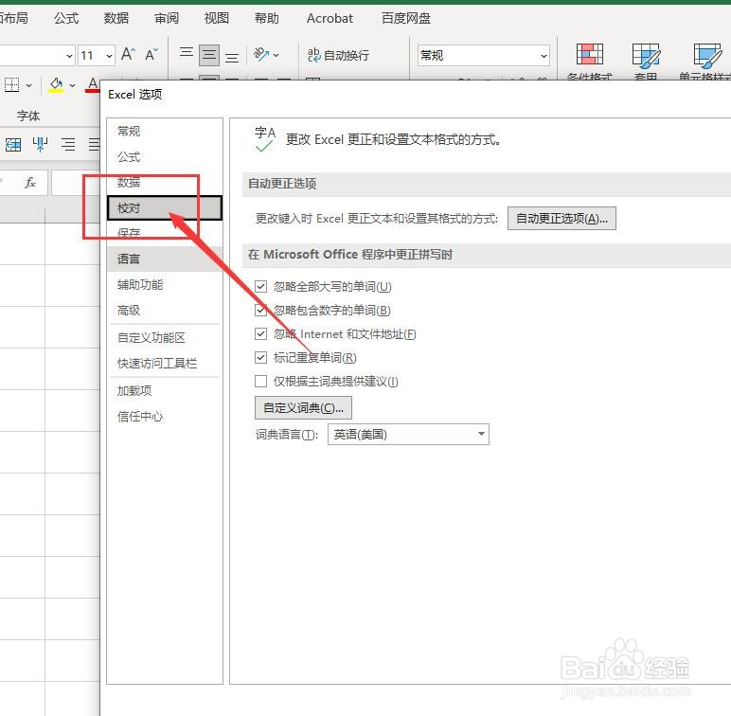
Task: Select 保存 in options sidebar
Action: (x=165, y=233)
